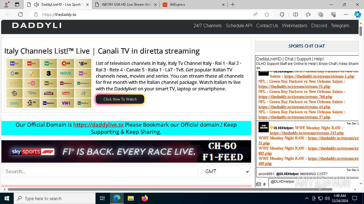Add this page to favorites star
Screen dimensions: 364x204
pyautogui.click(x=266, y=14)
